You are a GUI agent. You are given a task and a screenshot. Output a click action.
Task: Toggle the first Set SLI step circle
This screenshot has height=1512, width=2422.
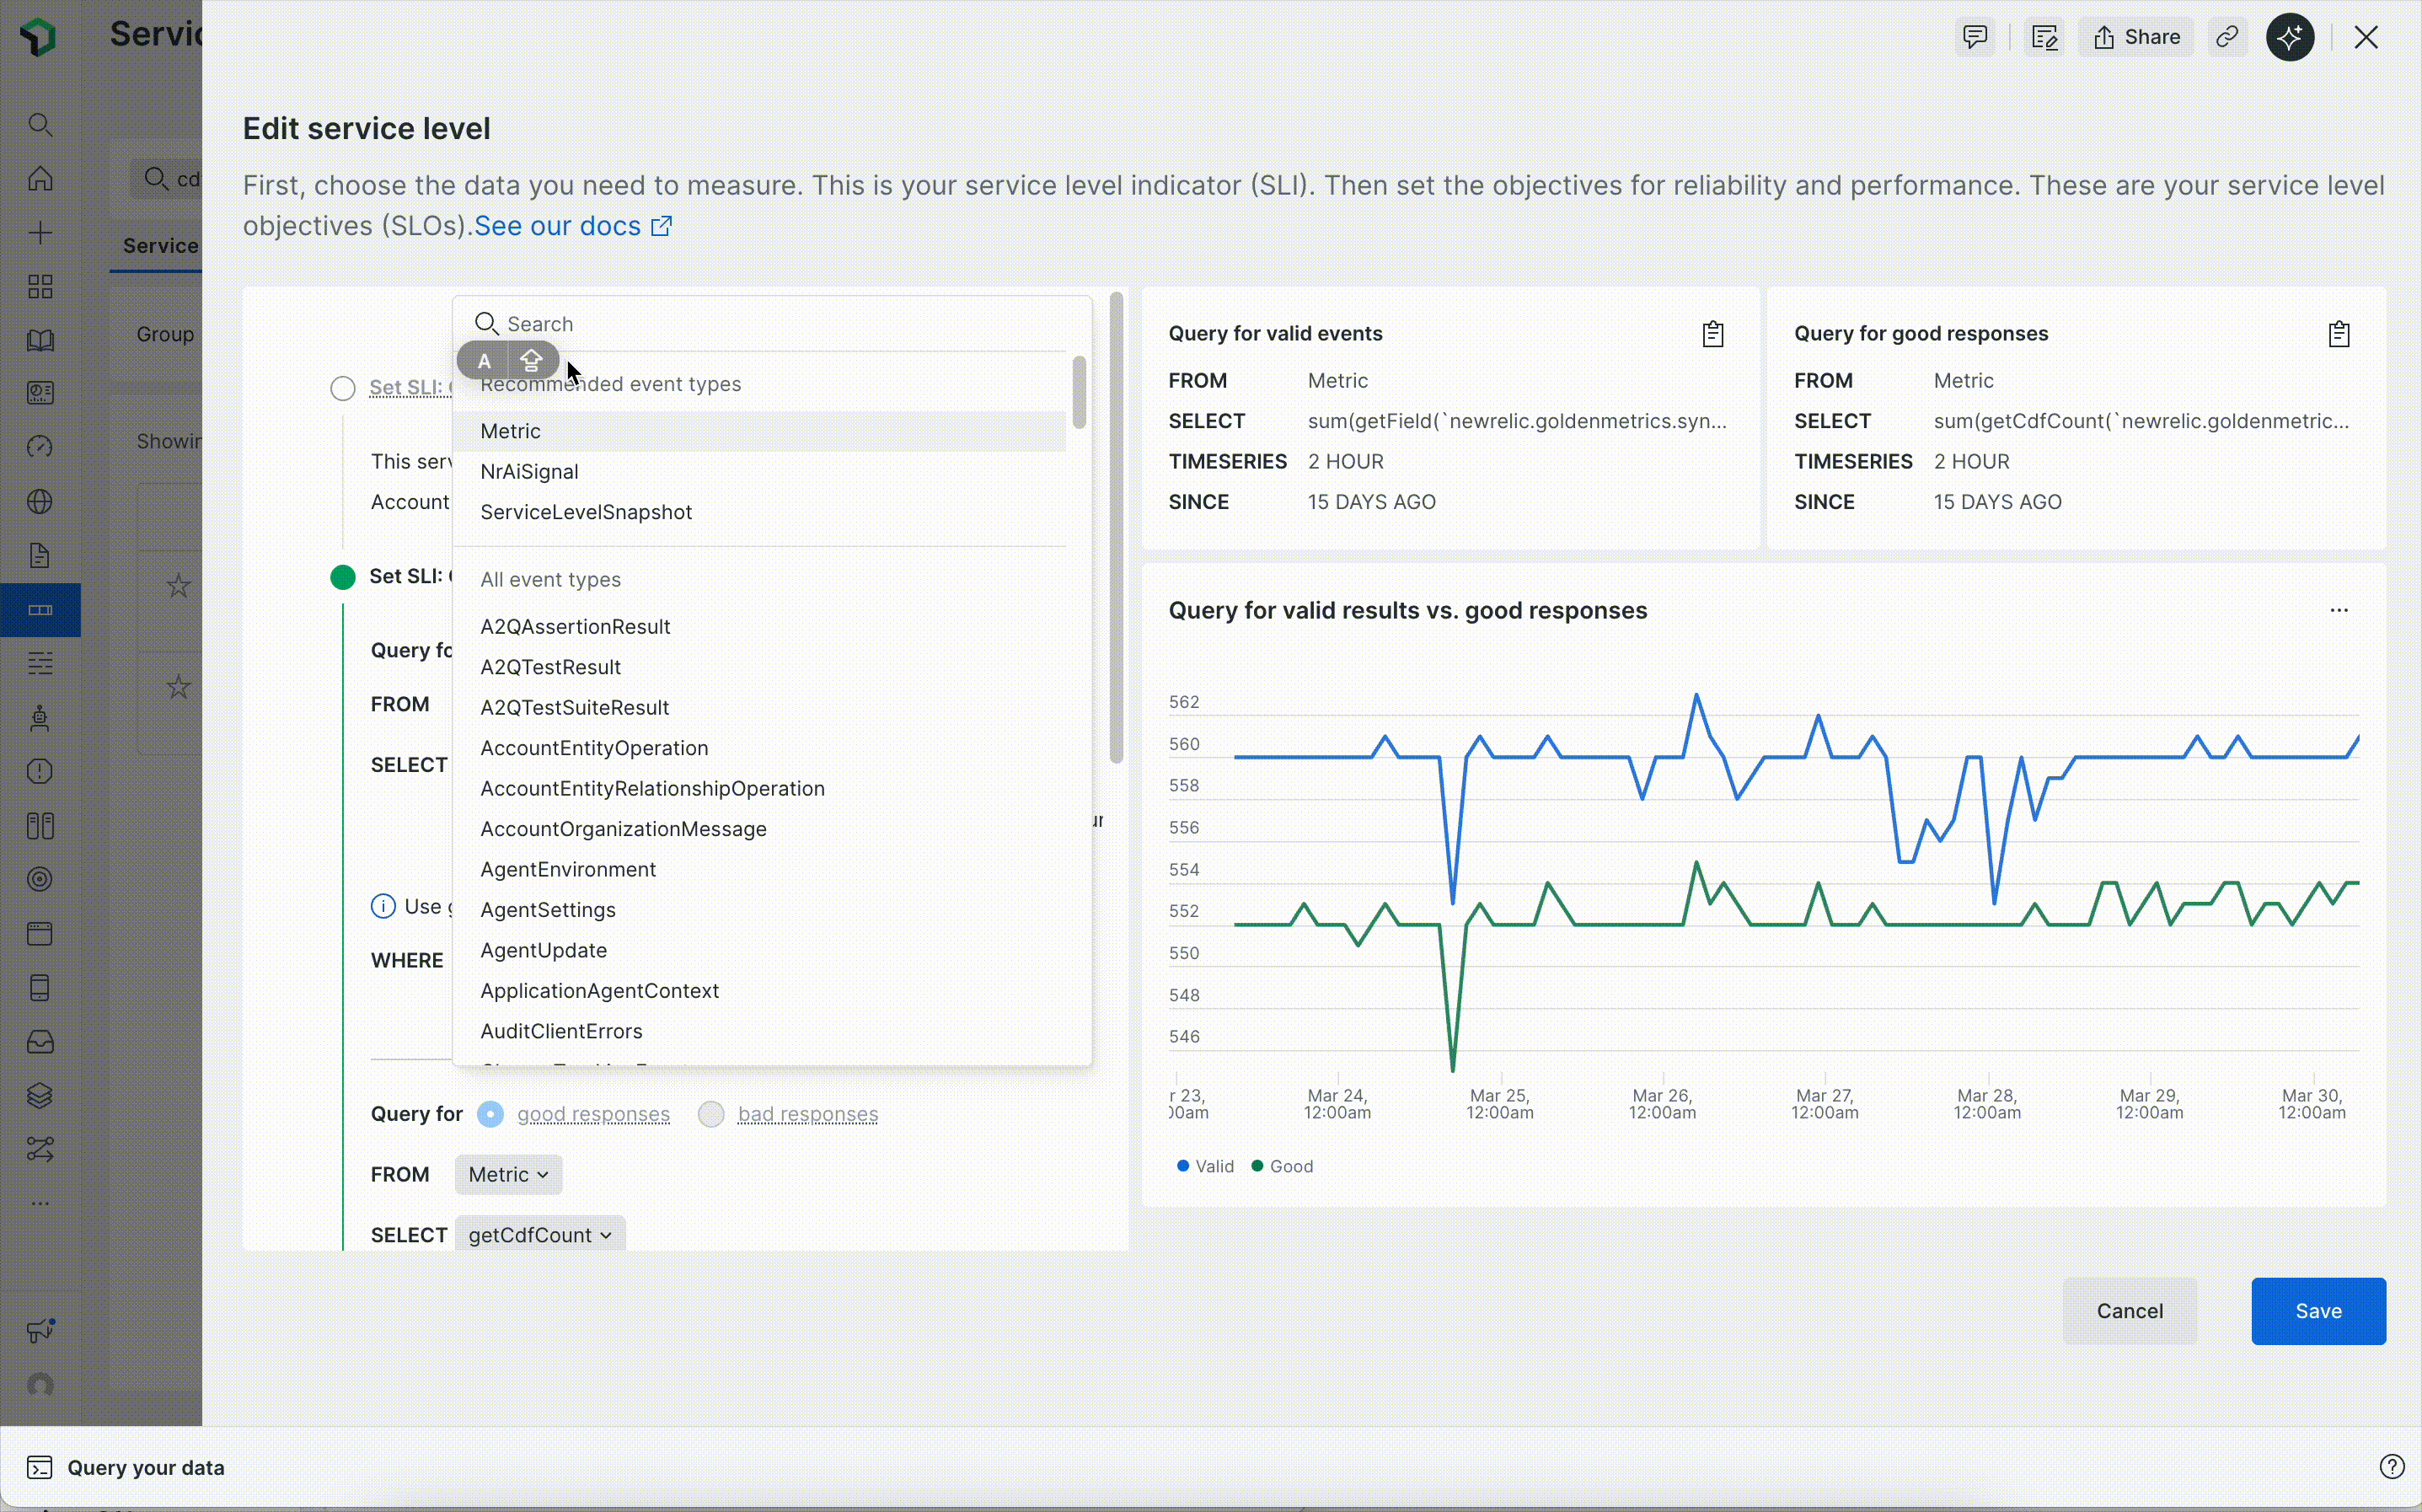click(x=343, y=388)
